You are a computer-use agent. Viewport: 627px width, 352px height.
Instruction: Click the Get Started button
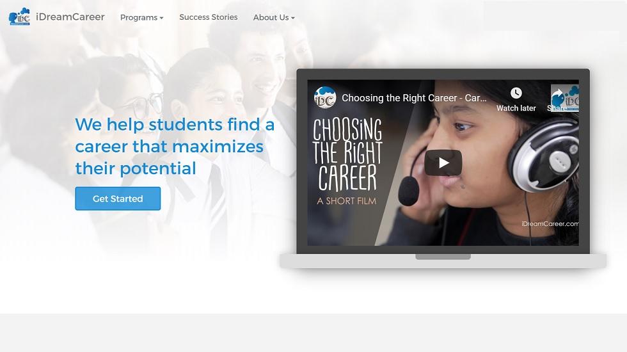point(118,198)
